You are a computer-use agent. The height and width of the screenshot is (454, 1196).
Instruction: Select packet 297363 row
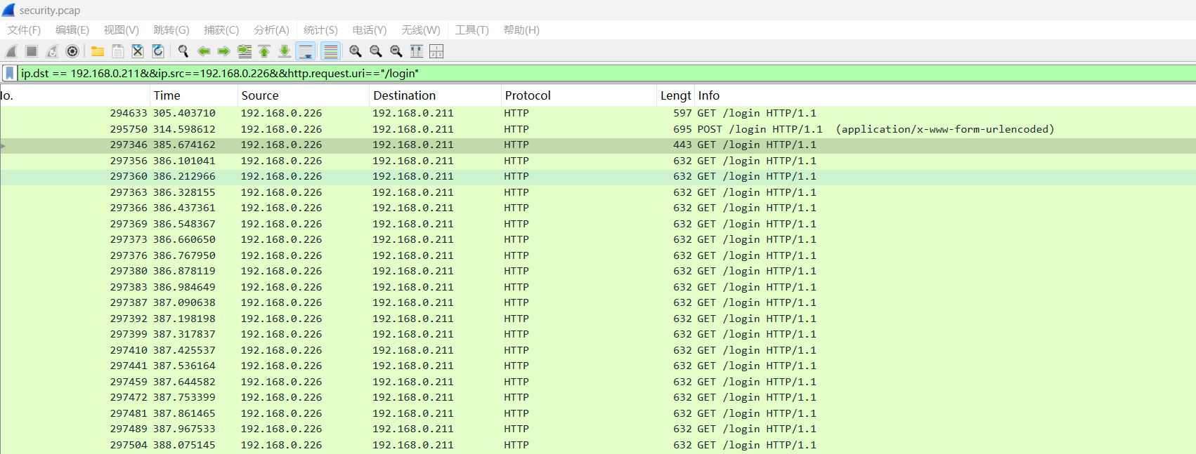point(598,192)
